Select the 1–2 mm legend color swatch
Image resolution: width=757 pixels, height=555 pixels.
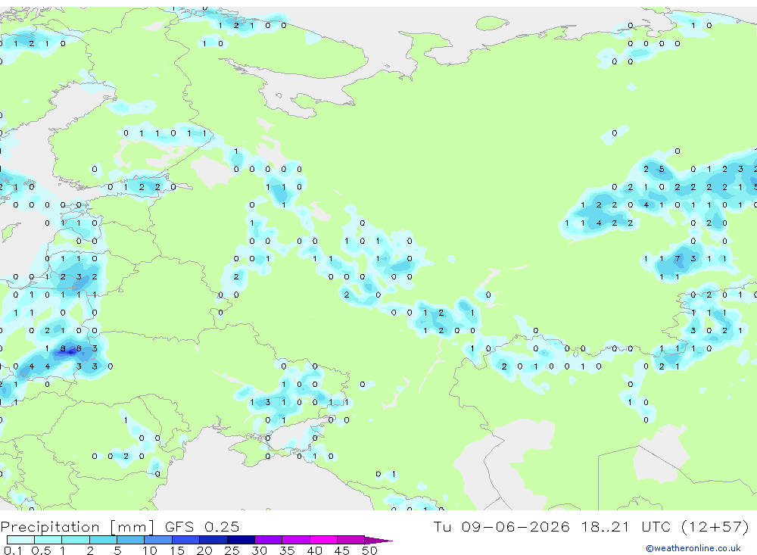coord(76,540)
